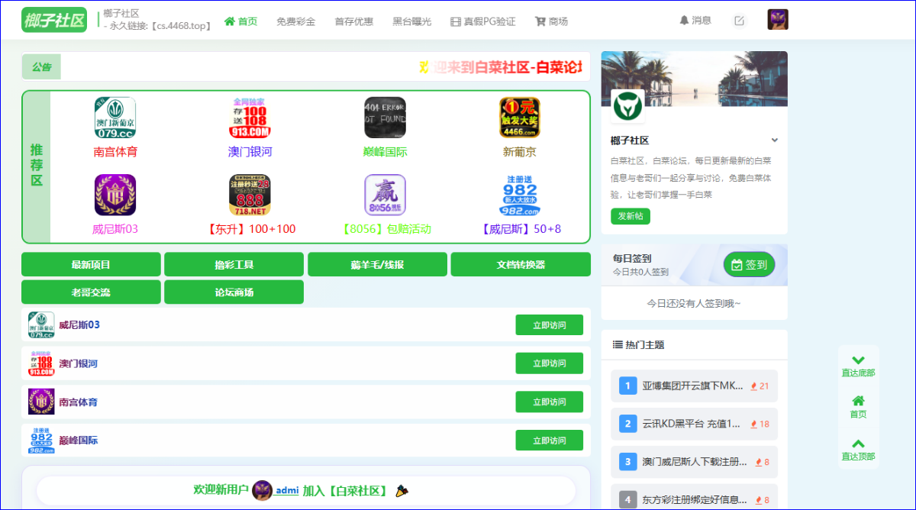
Task: Jump to top with 直达顶部 arrow
Action: click(858, 450)
